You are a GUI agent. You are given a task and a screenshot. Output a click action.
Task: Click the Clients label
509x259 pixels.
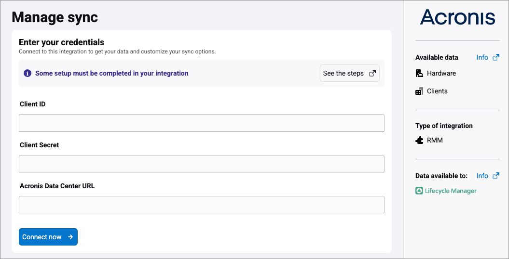(437, 91)
